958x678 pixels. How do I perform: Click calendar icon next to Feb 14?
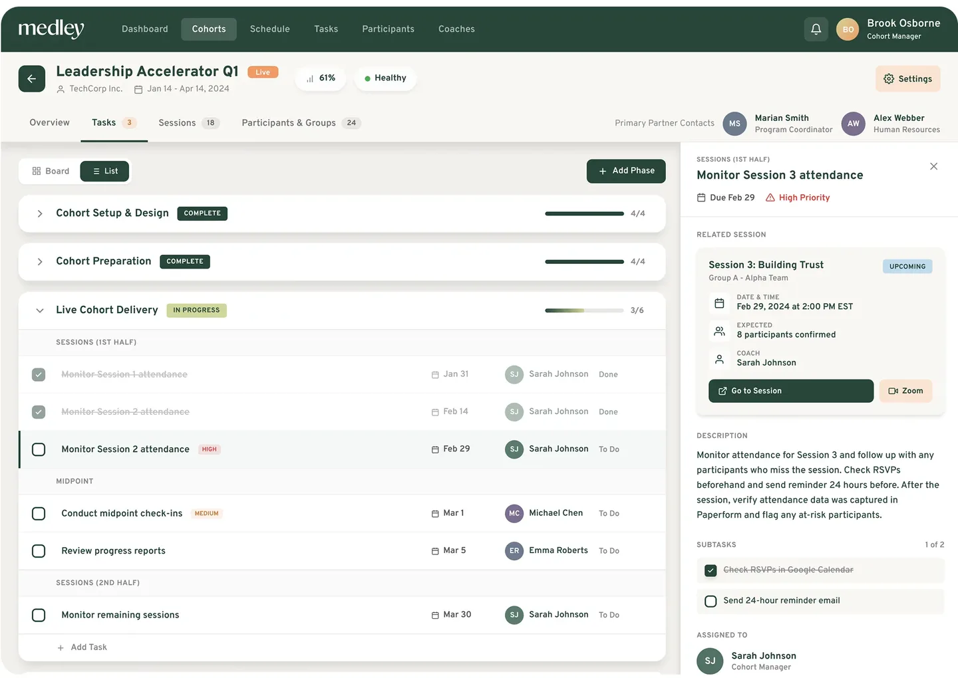click(x=435, y=412)
